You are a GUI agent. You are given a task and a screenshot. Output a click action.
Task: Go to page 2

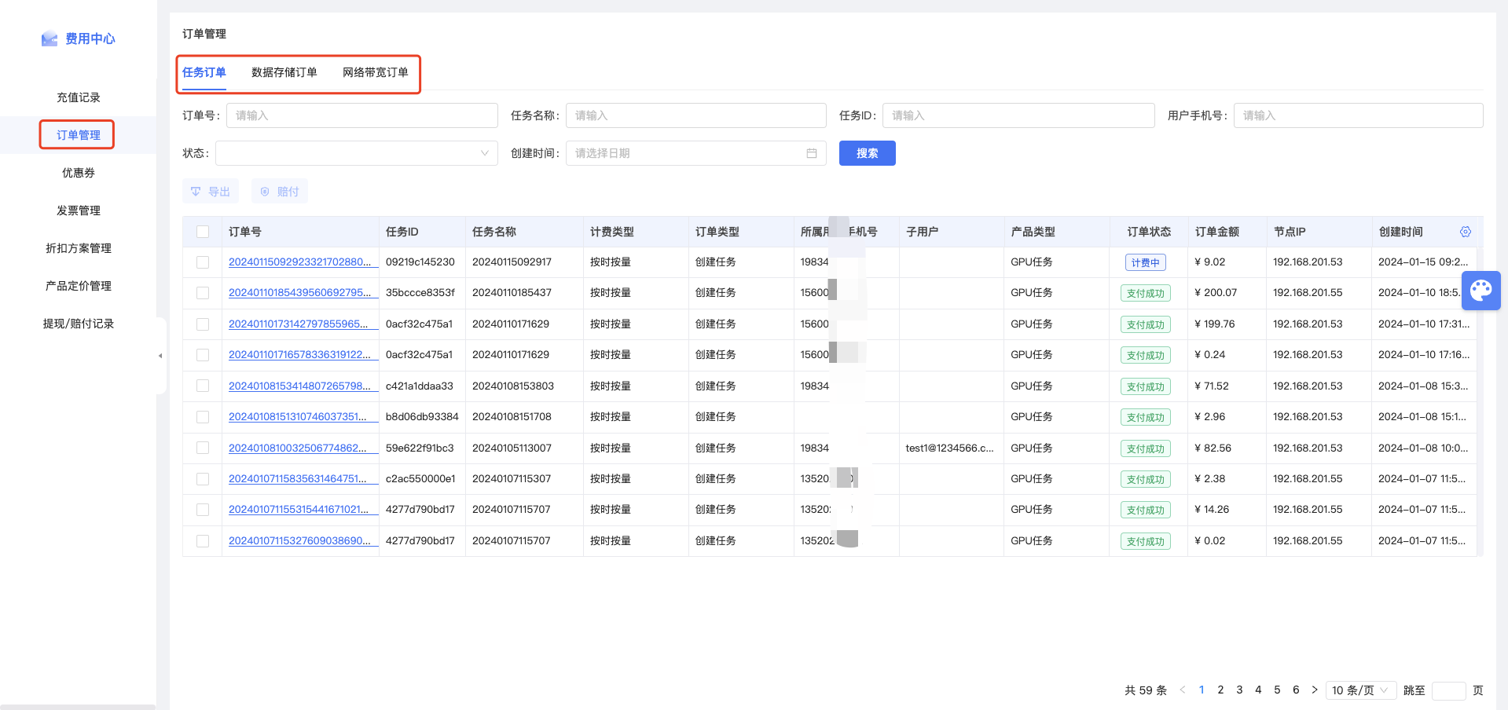coord(1220,690)
